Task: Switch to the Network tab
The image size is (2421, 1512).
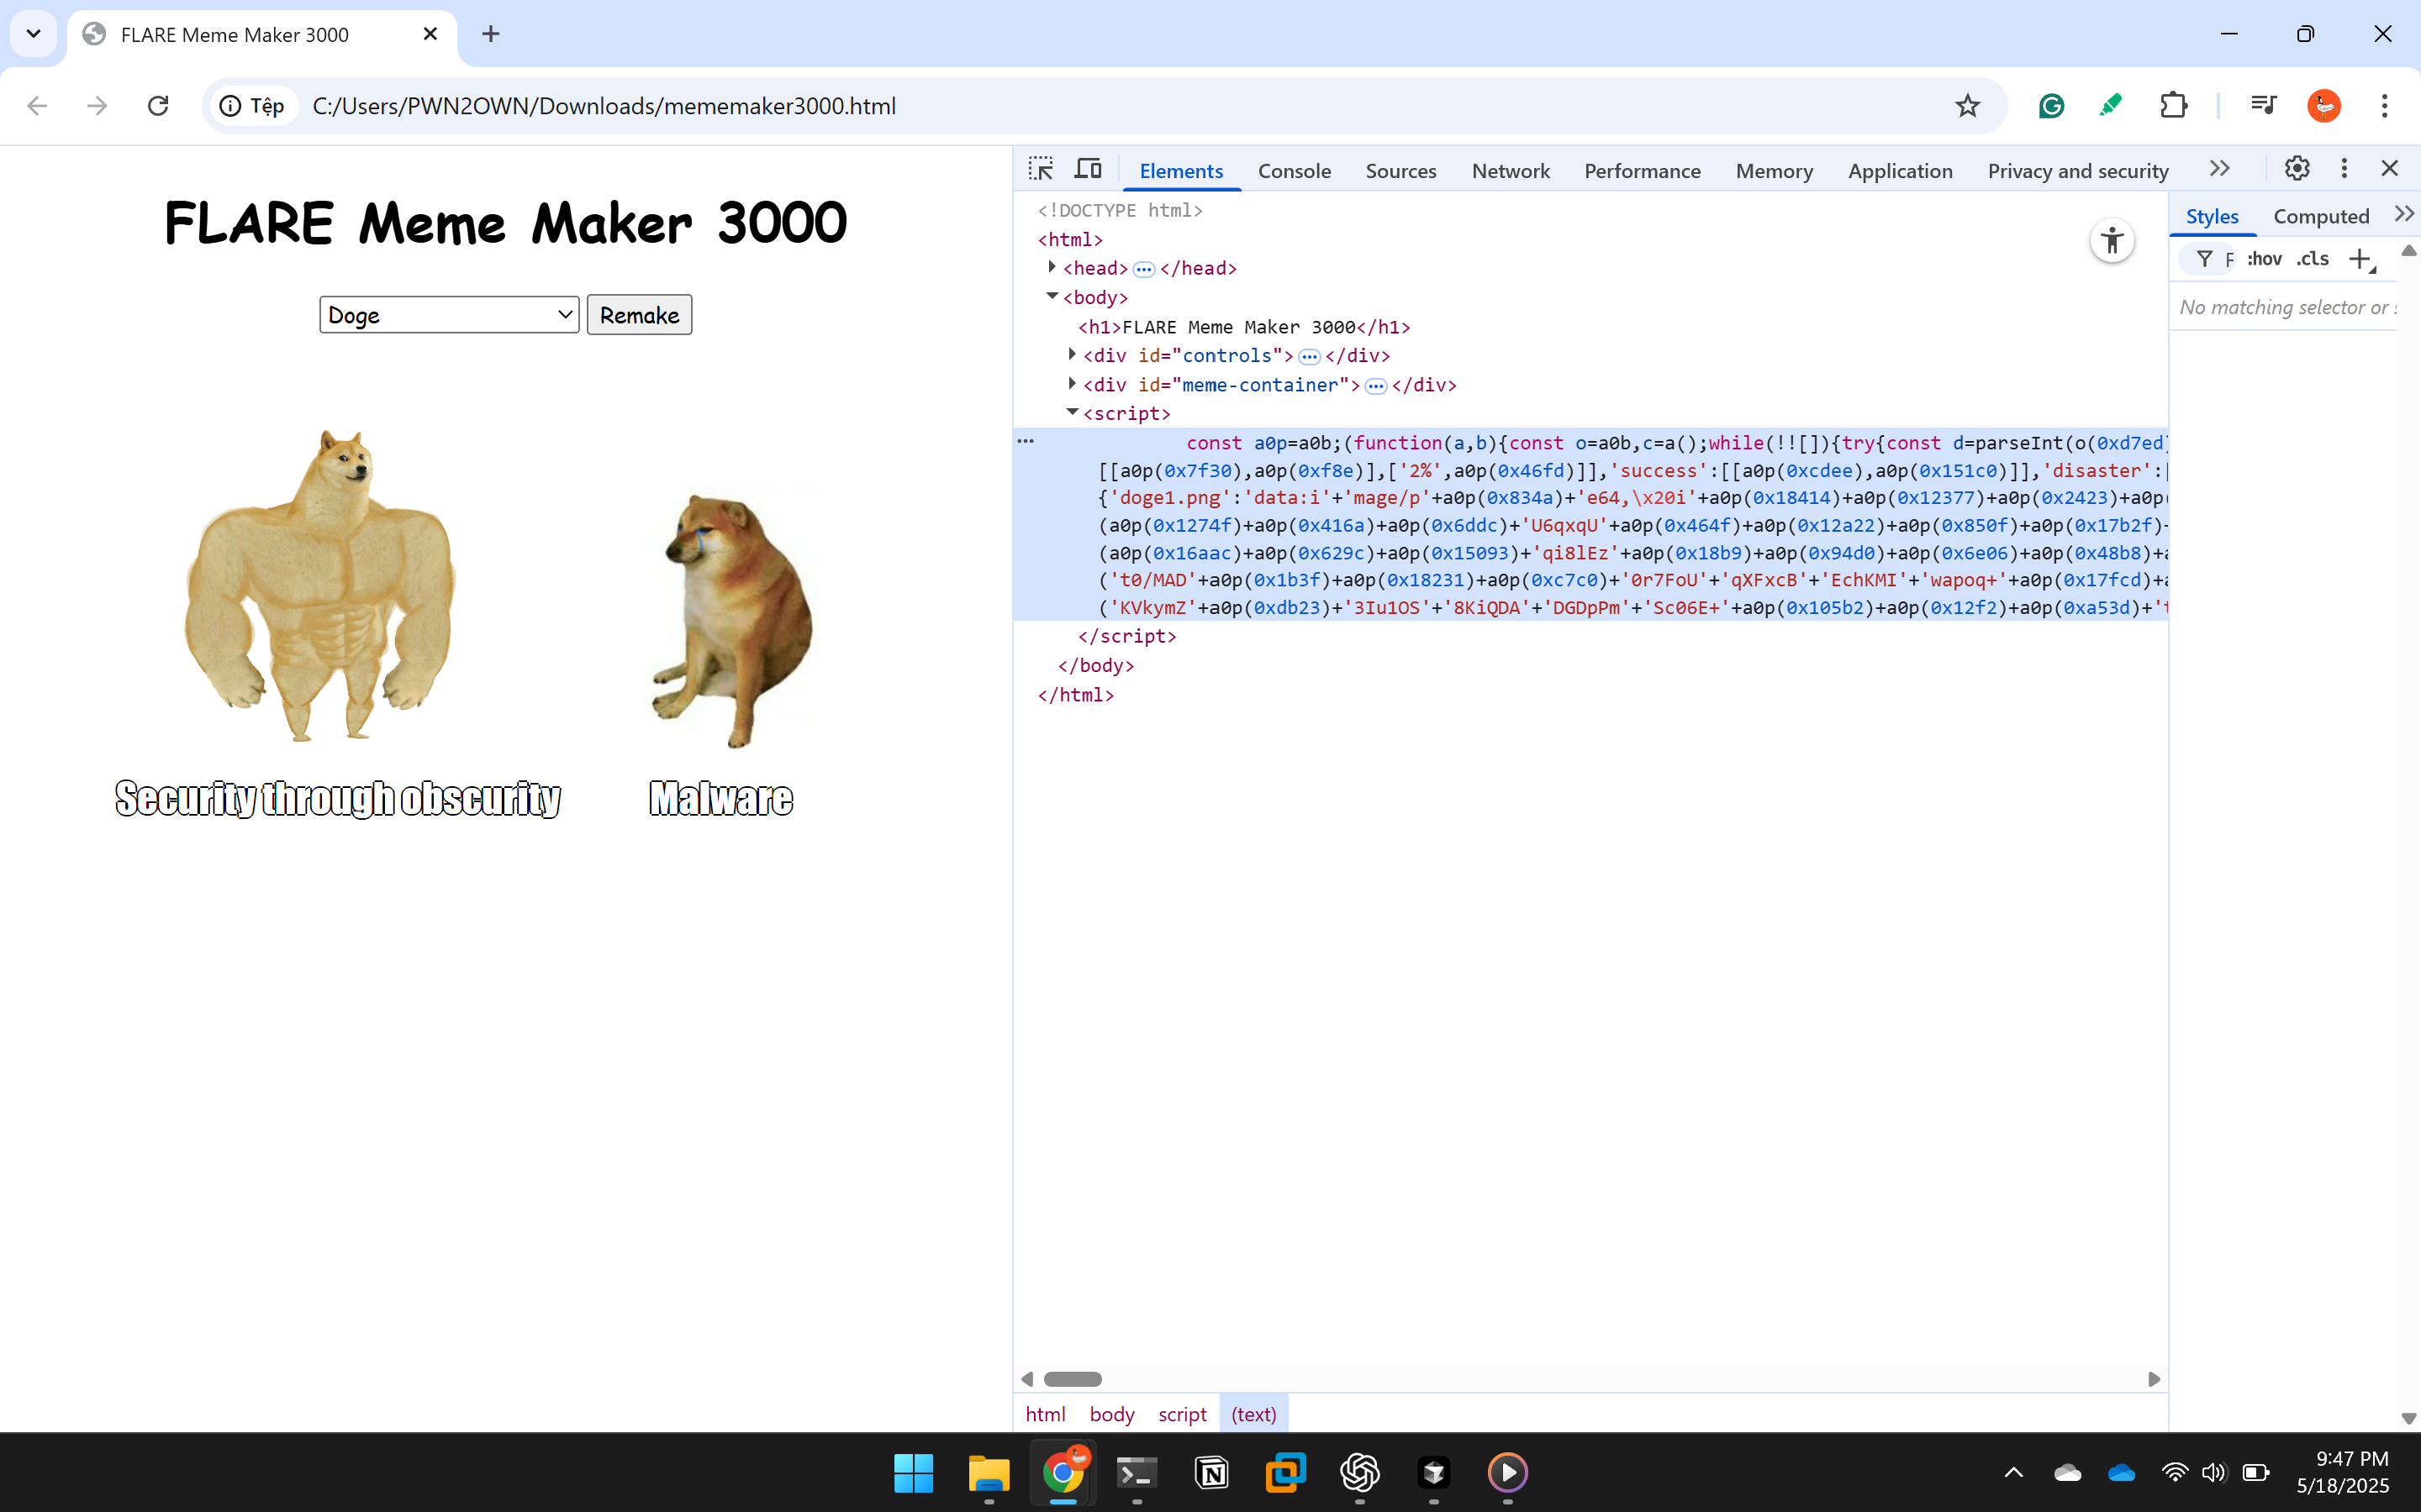Action: [1511, 171]
